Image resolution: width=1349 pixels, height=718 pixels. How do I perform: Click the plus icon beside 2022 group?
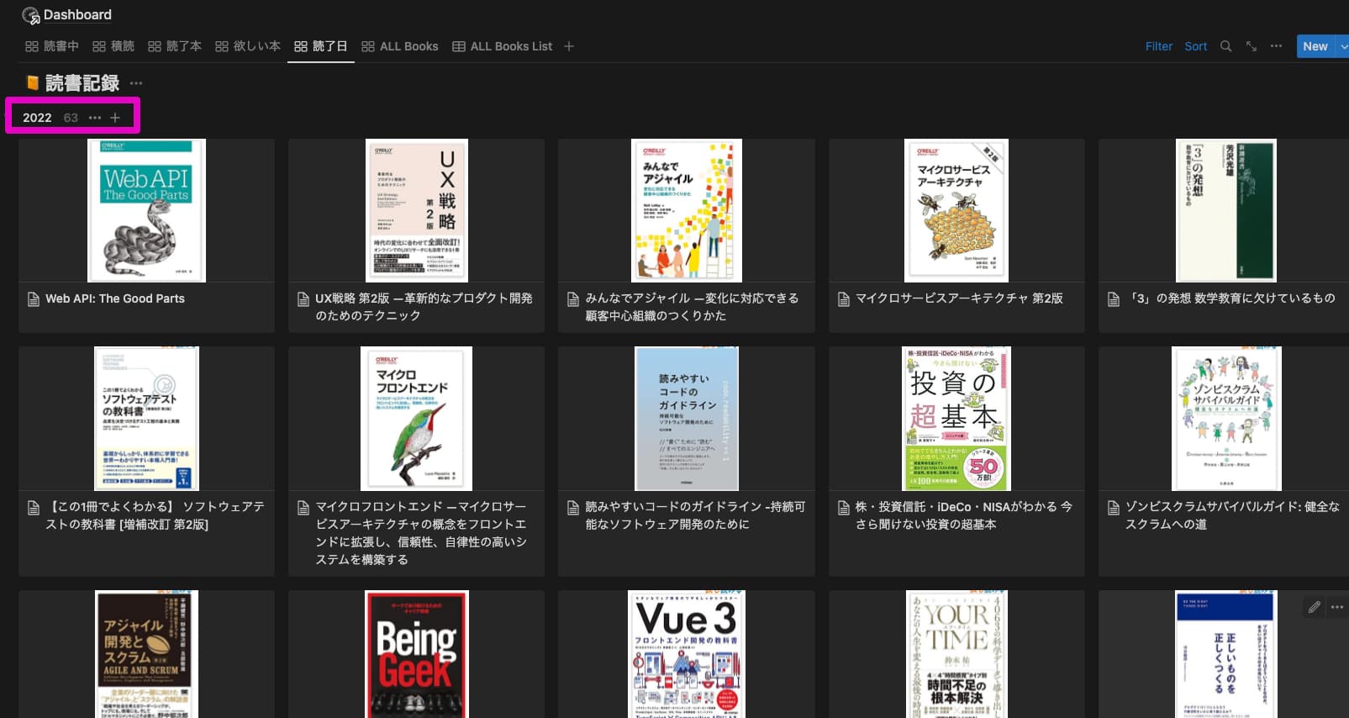point(115,118)
